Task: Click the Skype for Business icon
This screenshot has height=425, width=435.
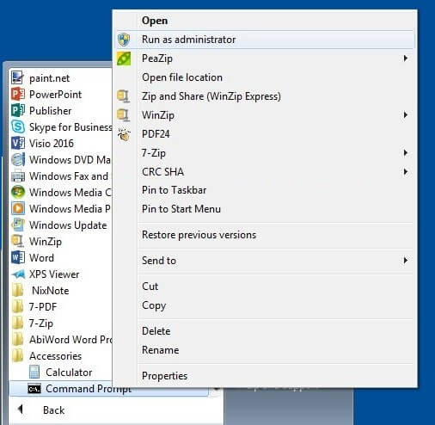Action: 18,126
